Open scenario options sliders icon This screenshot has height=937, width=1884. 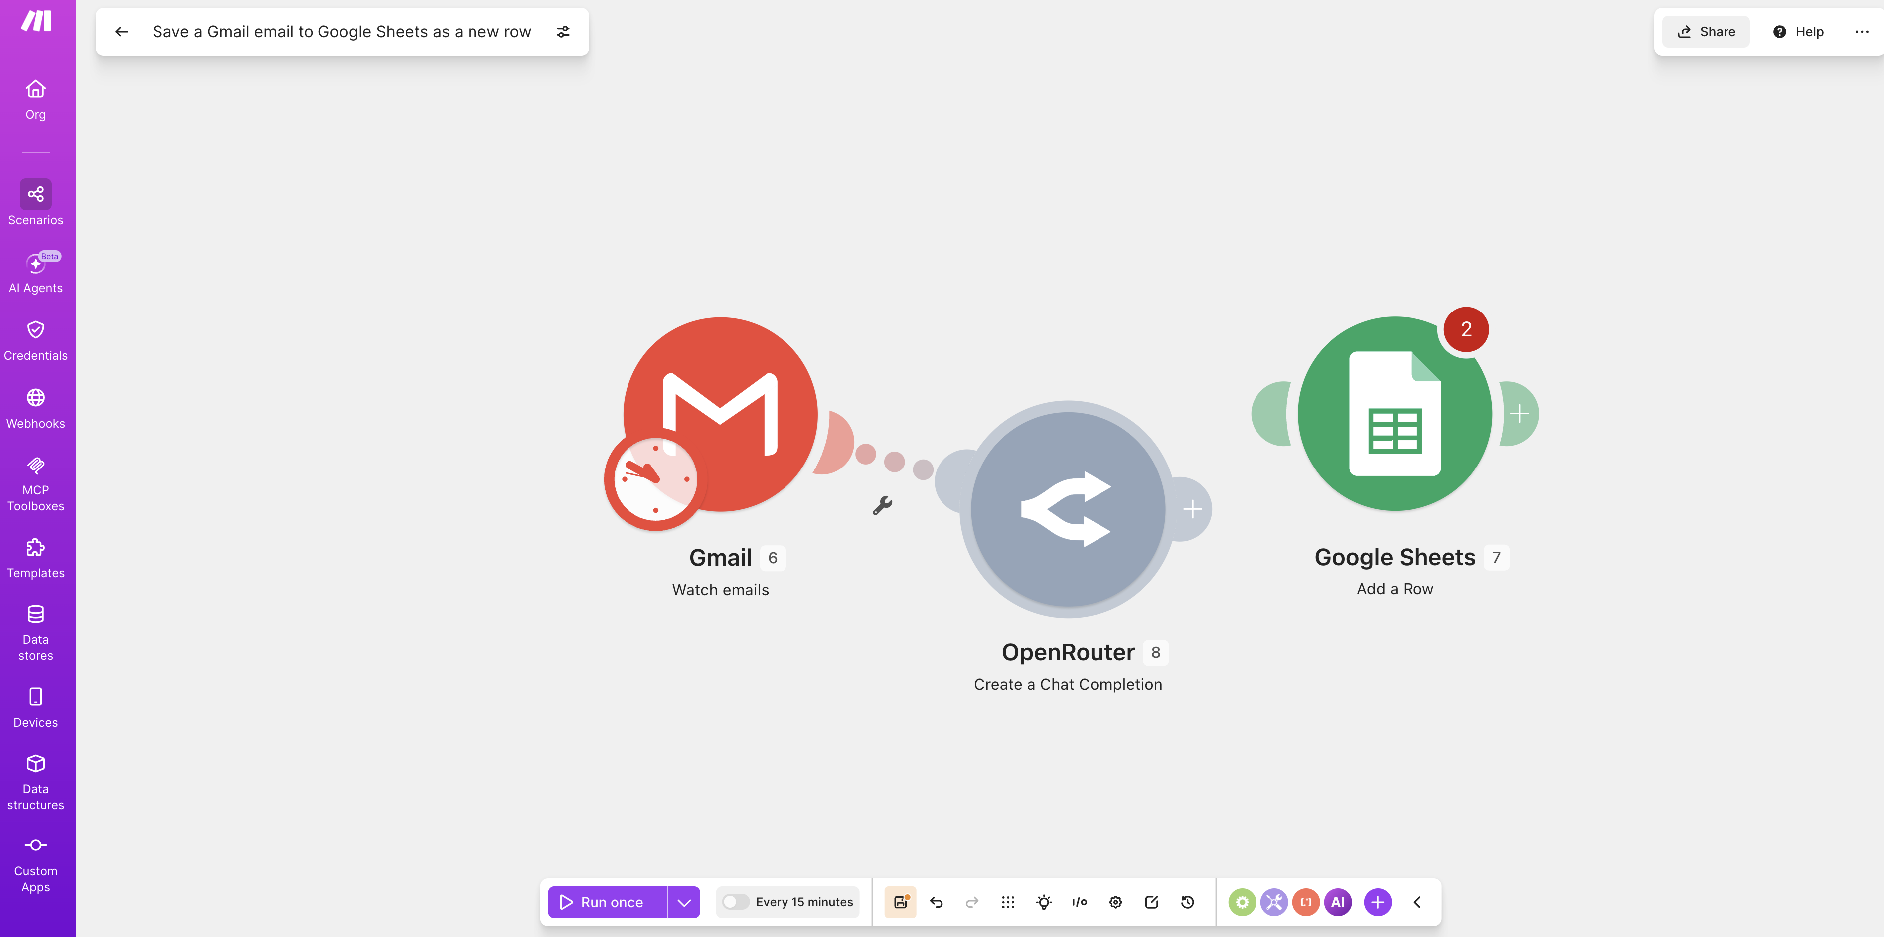(563, 31)
